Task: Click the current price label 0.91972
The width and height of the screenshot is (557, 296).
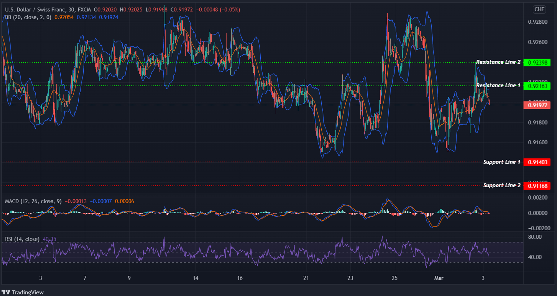Action: 538,105
